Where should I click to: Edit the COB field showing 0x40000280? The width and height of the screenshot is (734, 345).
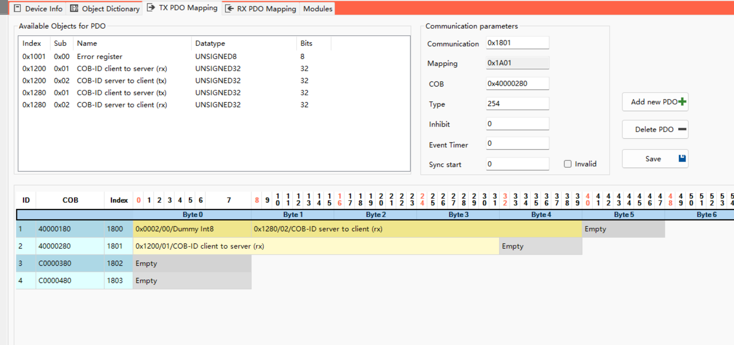tap(517, 83)
